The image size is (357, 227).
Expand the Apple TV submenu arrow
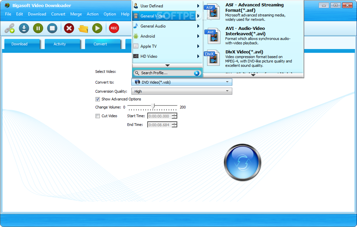tap(198, 46)
